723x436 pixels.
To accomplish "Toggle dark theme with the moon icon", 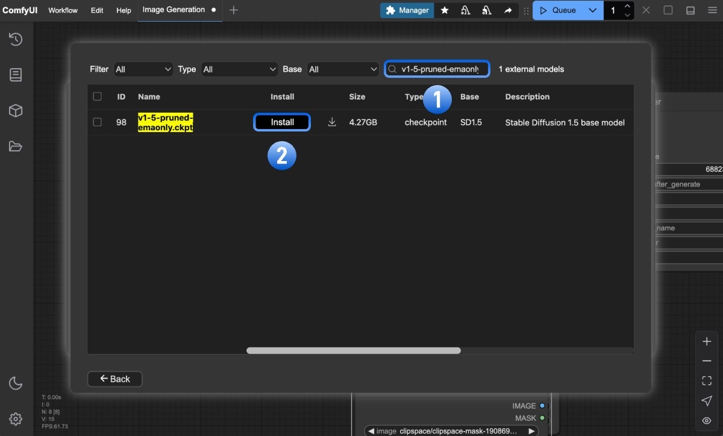I will [16, 383].
